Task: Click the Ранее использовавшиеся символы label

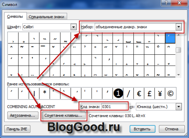Action: tap(38, 84)
